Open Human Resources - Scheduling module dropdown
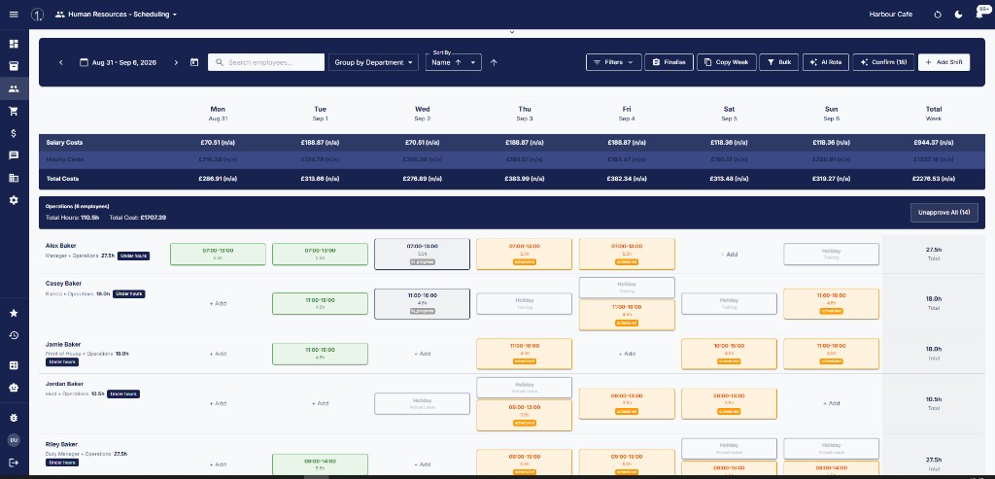The height and width of the screenshot is (479, 995). [117, 14]
